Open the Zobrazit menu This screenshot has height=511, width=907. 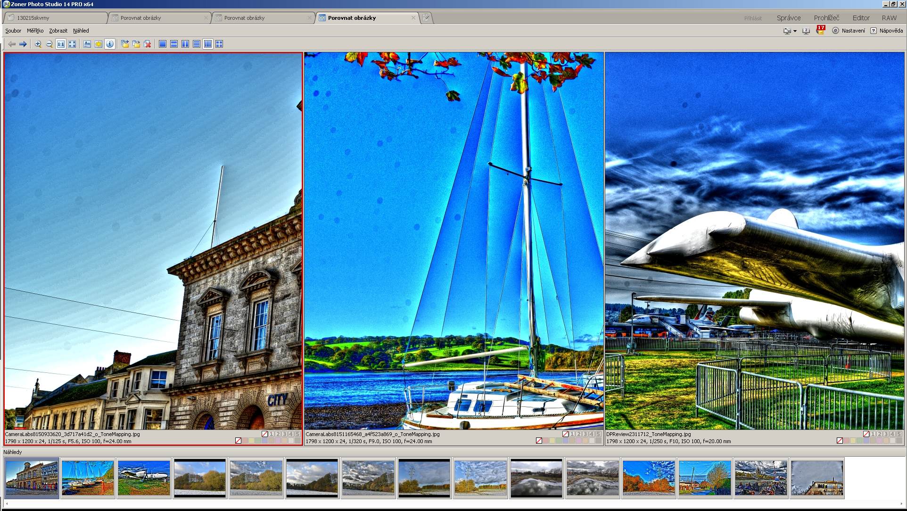click(58, 31)
